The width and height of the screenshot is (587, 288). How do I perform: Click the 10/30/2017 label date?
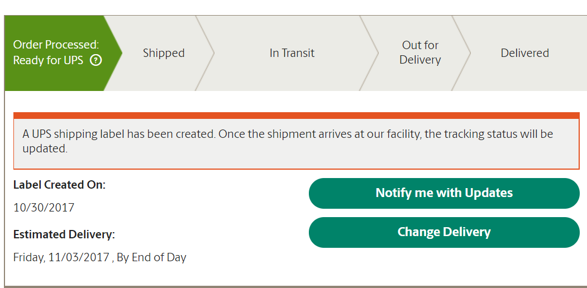click(x=44, y=207)
